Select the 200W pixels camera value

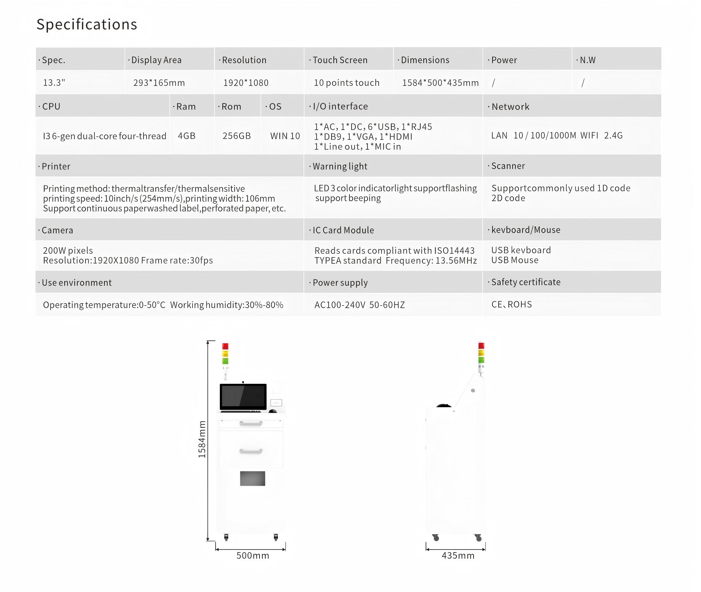point(68,251)
